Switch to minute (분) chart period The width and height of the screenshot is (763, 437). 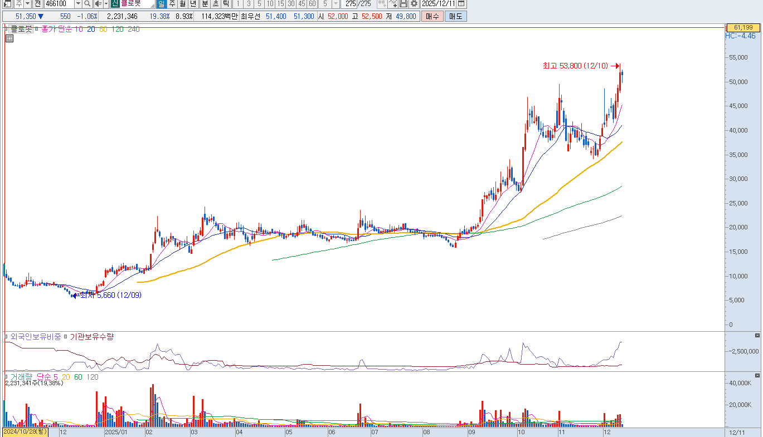point(205,4)
